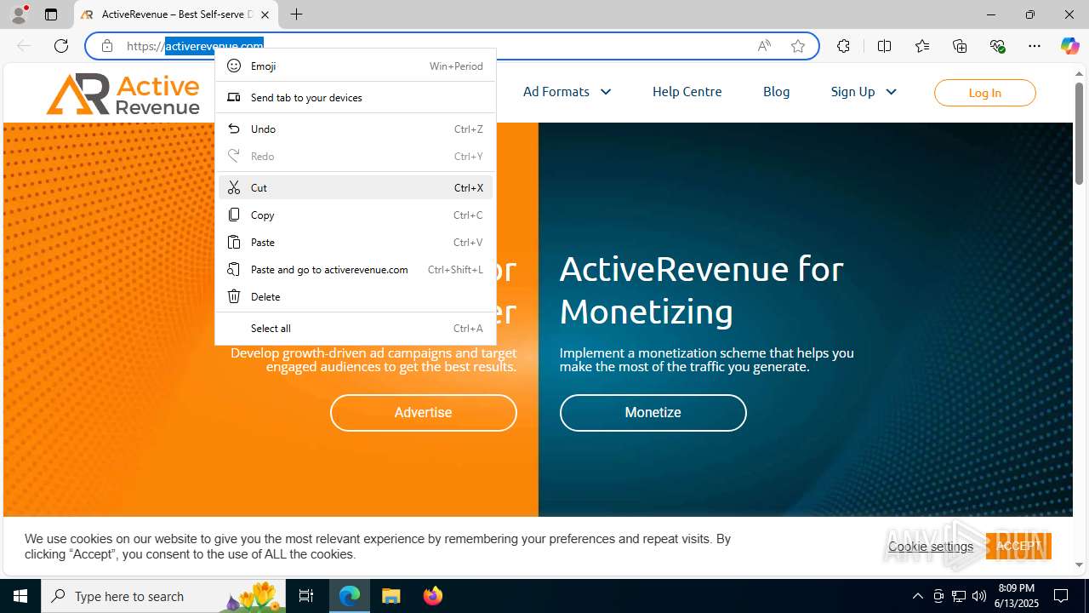Click the Delete trash icon in menu
Image resolution: width=1089 pixels, height=613 pixels.
click(x=234, y=296)
